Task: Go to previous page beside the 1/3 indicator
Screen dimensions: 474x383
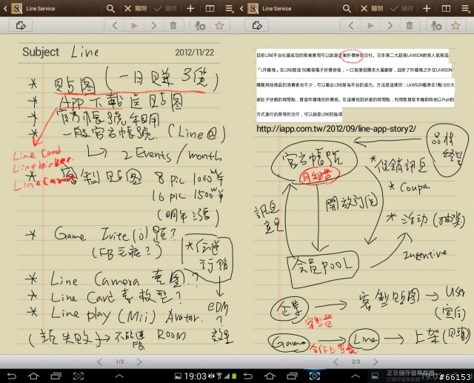Action: [100, 362]
